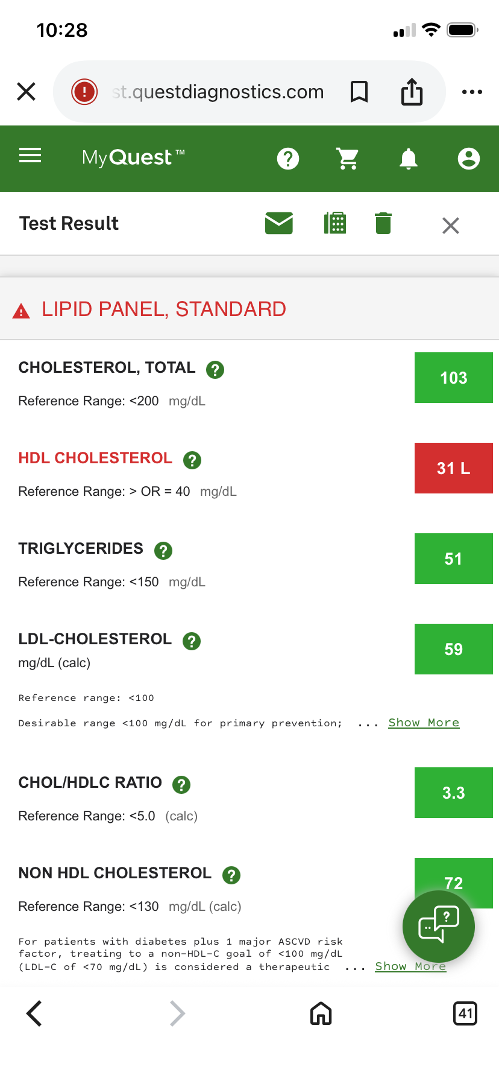The image size is (499, 1081).
Task: Open the shopping cart
Action: click(x=348, y=159)
